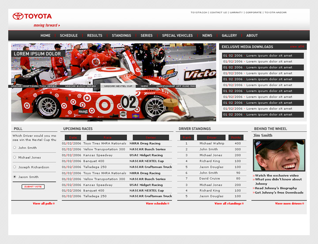The height and width of the screenshot is (244, 318).
Task: Choose Michael Jones in the poll
Action: [x=15, y=157]
